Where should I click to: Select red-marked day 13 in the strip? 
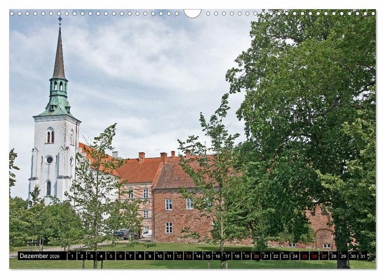(x=188, y=256)
